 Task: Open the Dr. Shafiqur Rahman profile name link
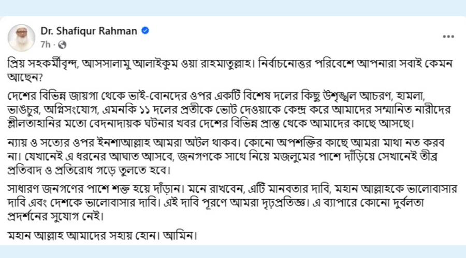click(x=89, y=31)
